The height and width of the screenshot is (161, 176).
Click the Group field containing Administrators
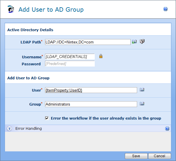91,104
